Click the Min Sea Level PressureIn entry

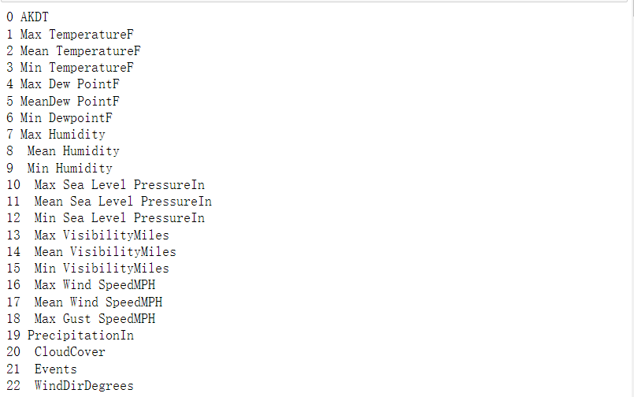pyautogui.click(x=119, y=217)
